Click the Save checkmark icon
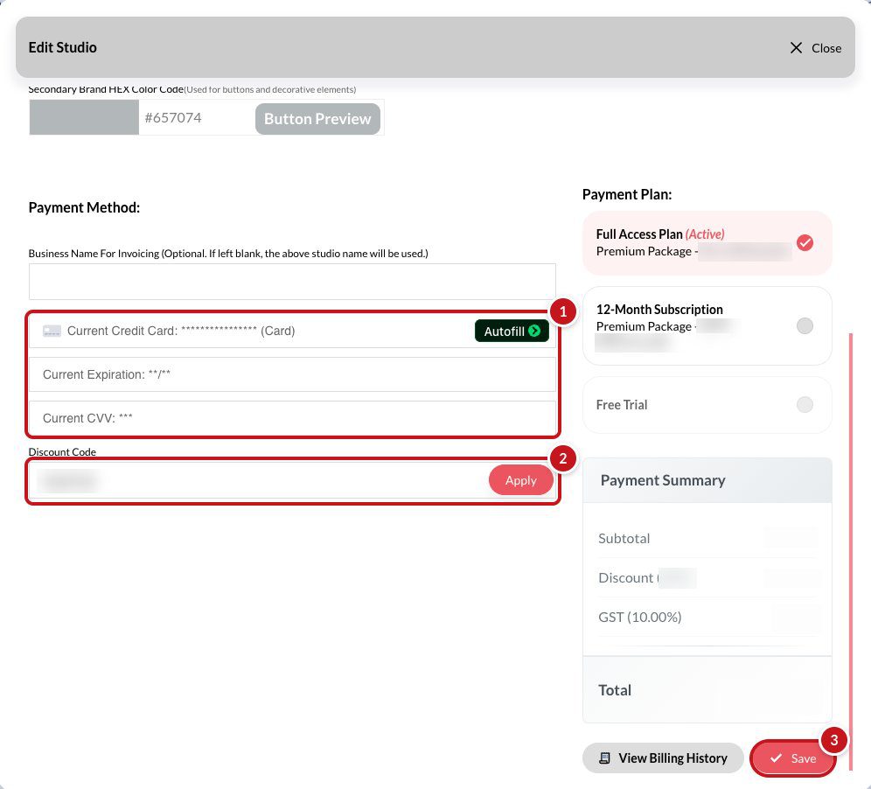 click(x=776, y=758)
